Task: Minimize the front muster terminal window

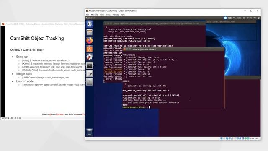Action: pos(127,49)
